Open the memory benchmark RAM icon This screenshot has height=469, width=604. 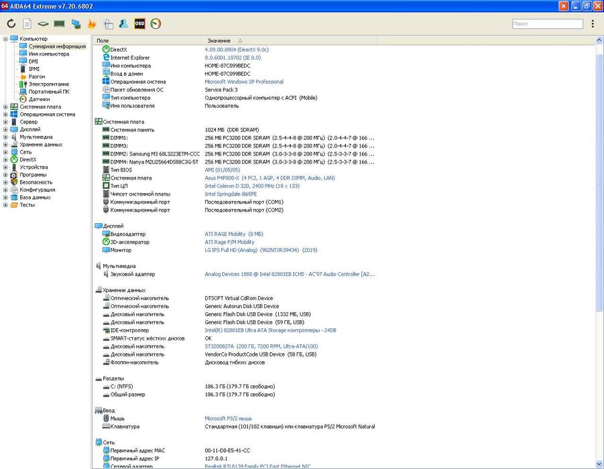[x=59, y=24]
